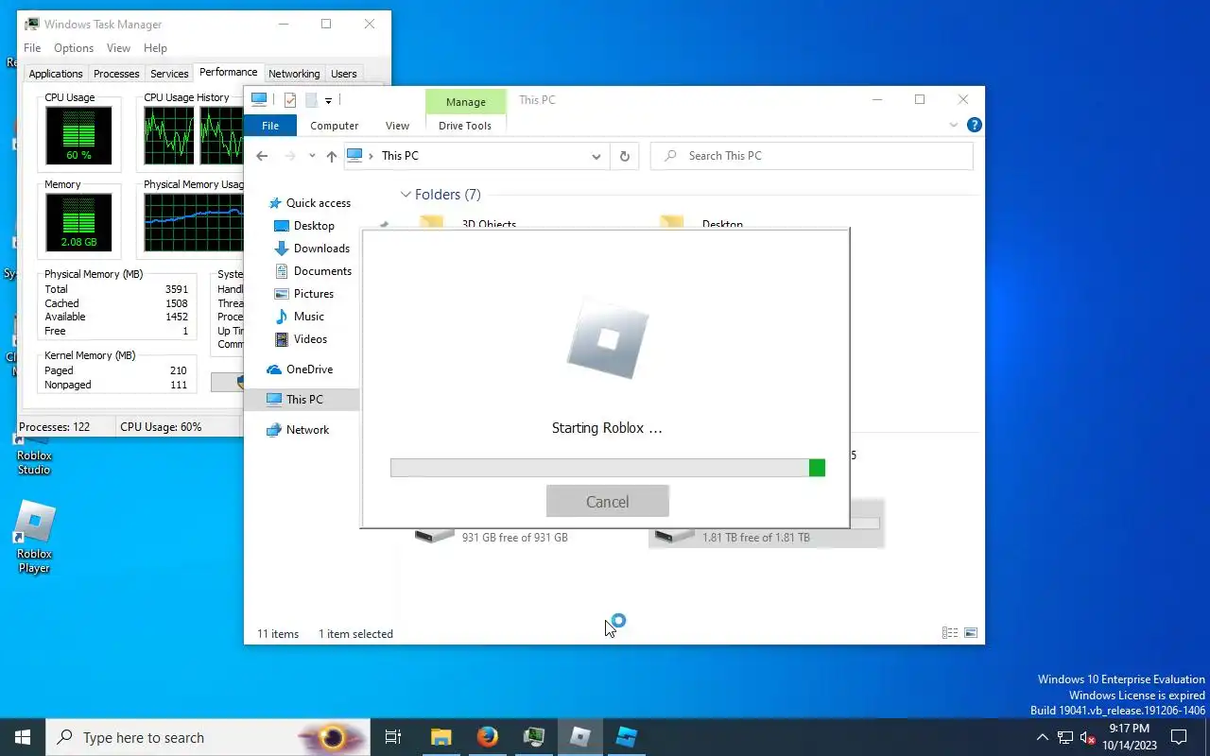Open Desktop in the navigation pane
Screen dimensions: 1210x756
click(x=304, y=226)
